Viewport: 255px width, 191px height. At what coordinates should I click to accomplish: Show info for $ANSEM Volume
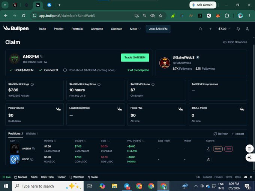(x=153, y=84)
